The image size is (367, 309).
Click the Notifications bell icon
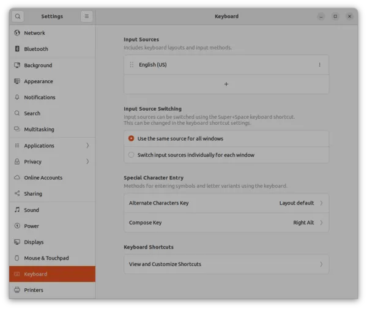pyautogui.click(x=17, y=97)
